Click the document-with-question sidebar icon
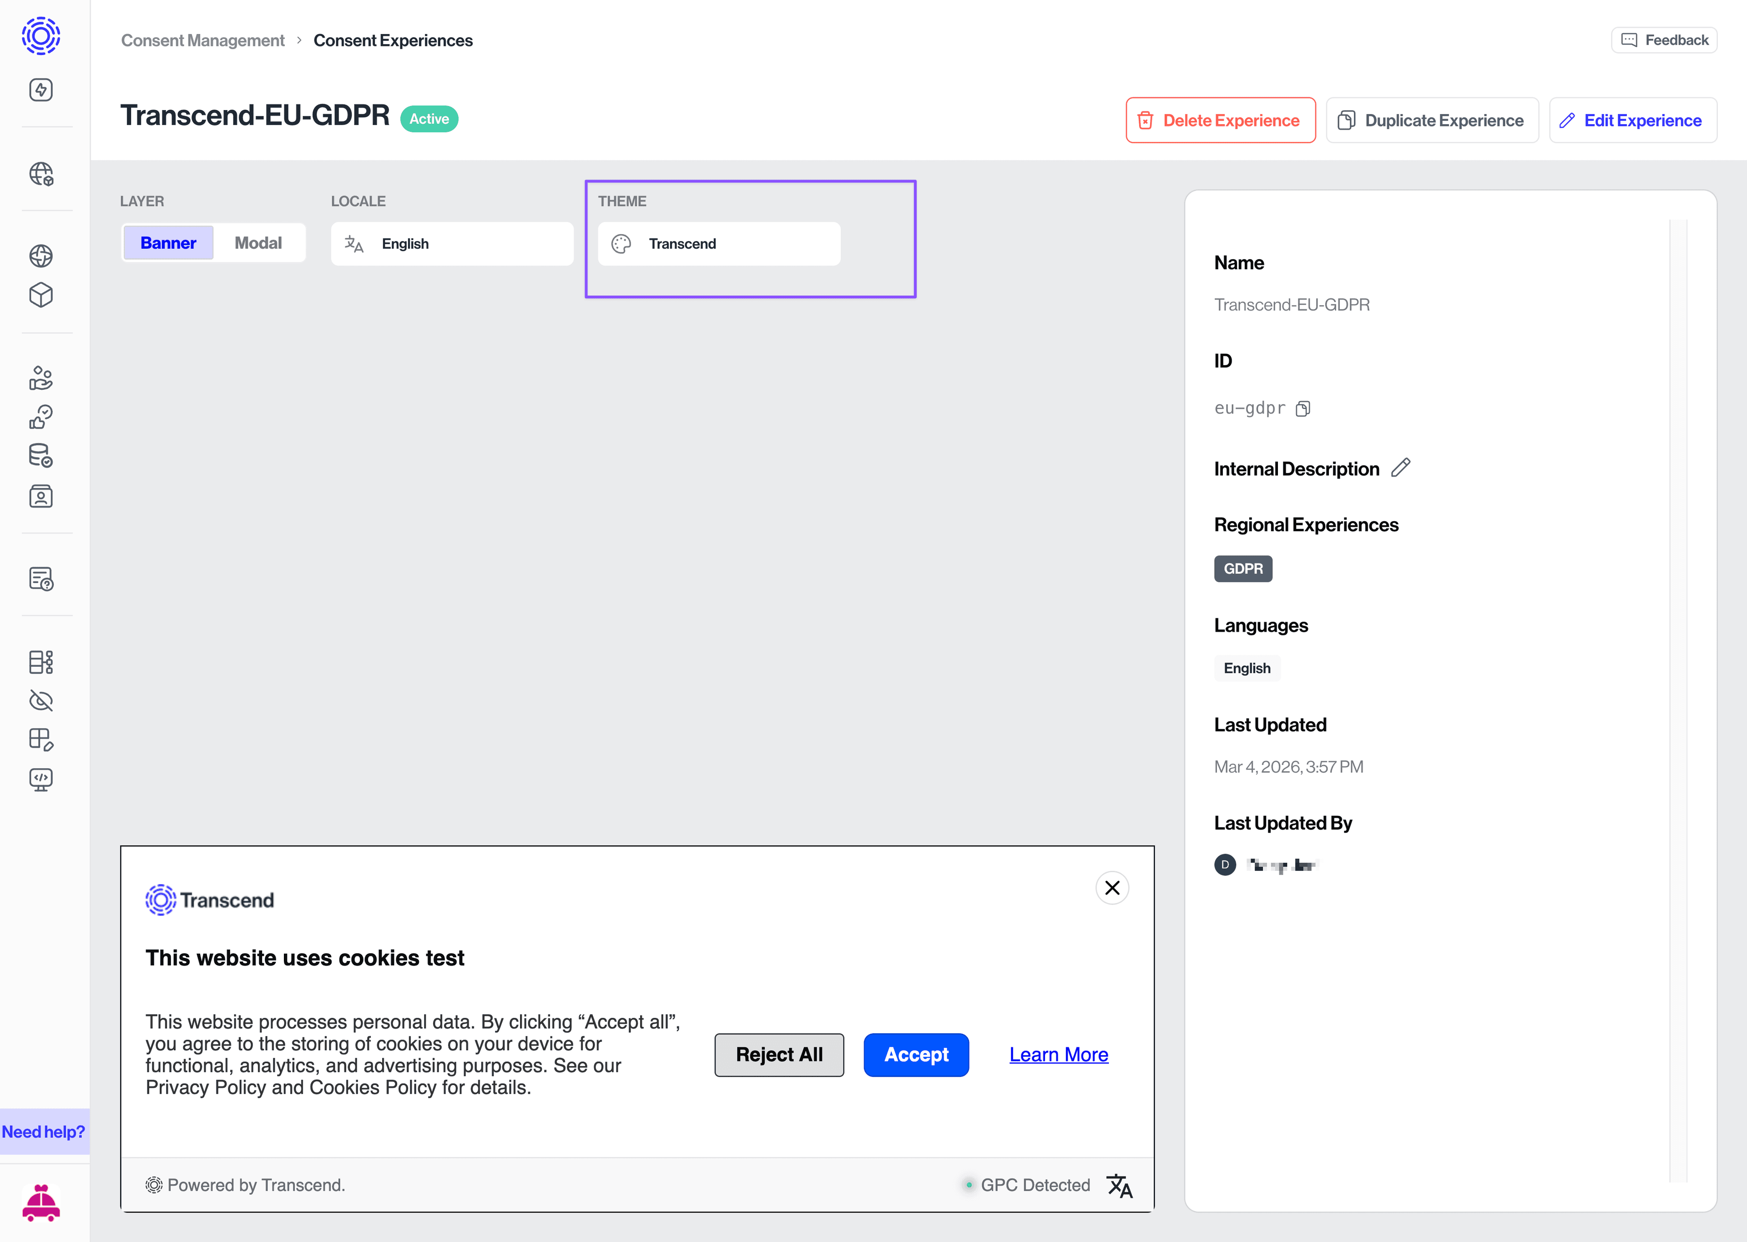1747x1242 pixels. coord(40,580)
